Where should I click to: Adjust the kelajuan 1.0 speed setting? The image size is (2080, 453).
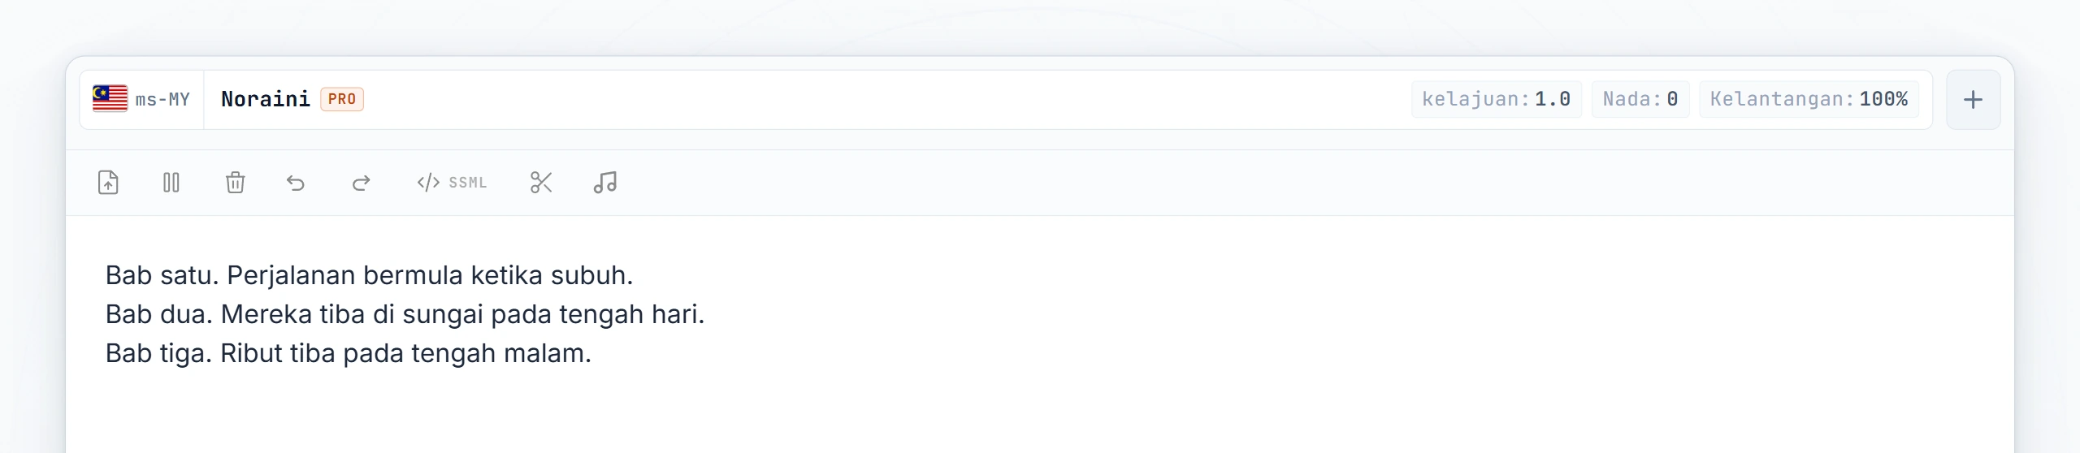(1496, 99)
